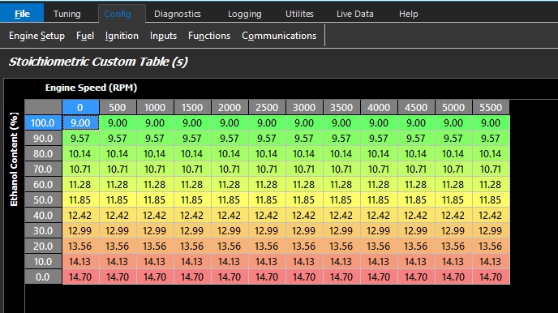Click the 9.00 cell at 100.0 ethanol, 0 RPM

tap(80, 122)
